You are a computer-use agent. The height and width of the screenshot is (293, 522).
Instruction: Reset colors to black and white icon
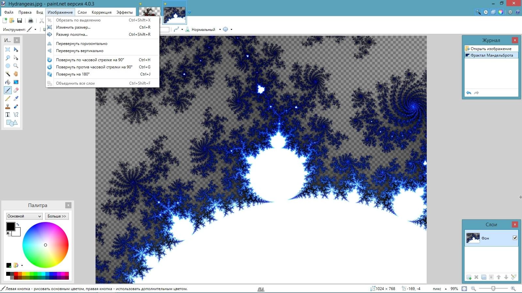coord(8,234)
